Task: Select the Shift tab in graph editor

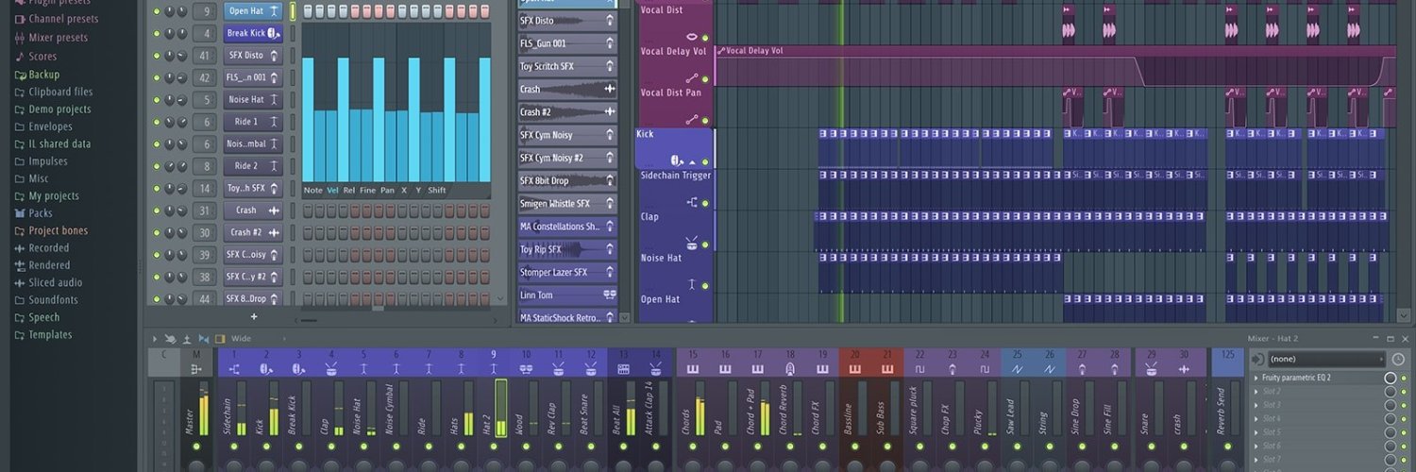Action: [x=436, y=190]
